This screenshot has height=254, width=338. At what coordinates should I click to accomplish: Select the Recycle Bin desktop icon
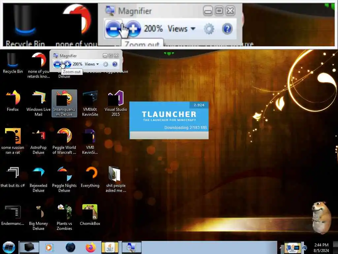pos(13,63)
